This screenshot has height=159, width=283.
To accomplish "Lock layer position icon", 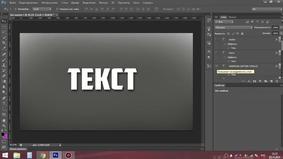I will point(237,34).
